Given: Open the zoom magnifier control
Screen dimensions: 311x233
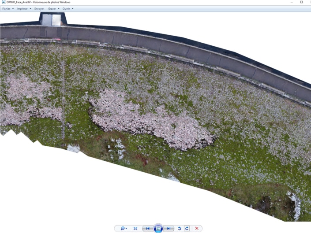Looking at the screenshot, I should pyautogui.click(x=124, y=229).
